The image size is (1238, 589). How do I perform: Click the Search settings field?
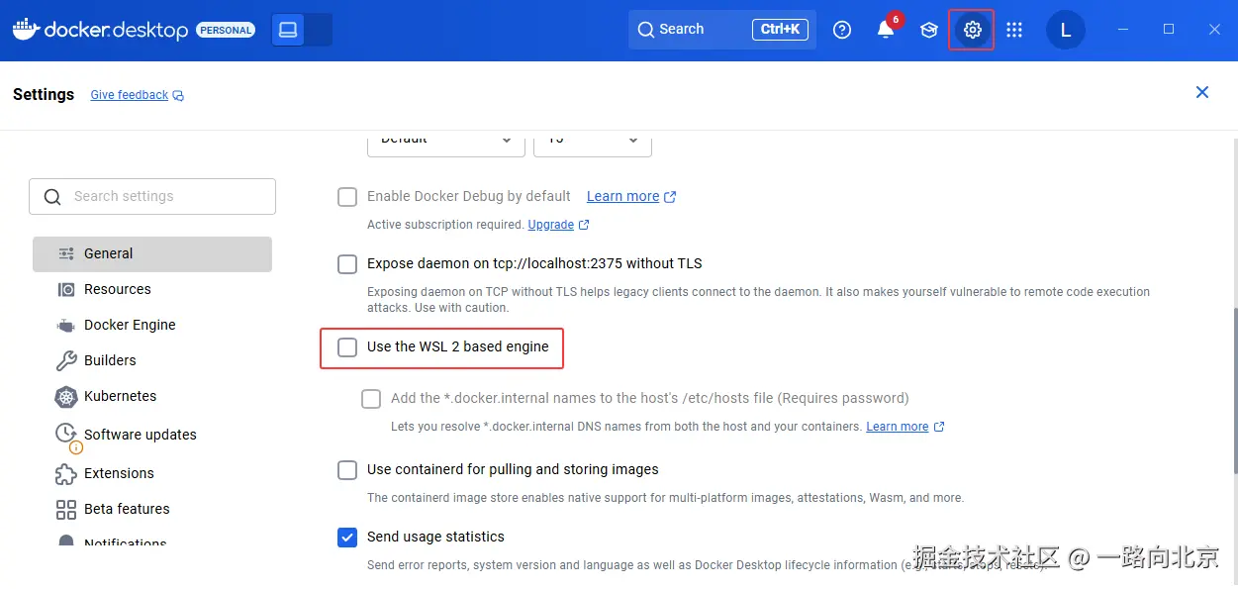(152, 196)
